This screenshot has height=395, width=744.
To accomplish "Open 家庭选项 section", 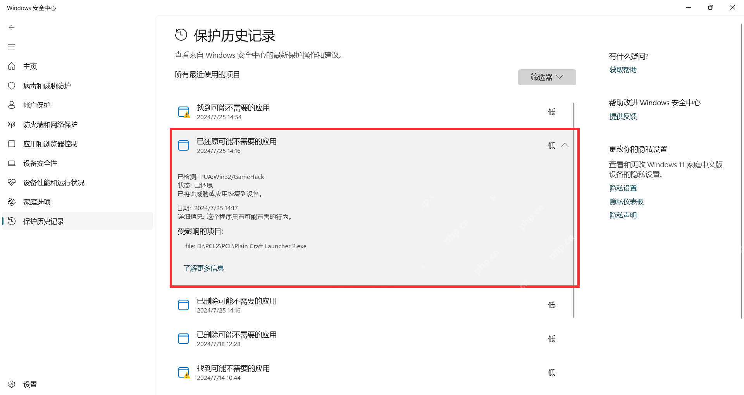I will [77, 202].
